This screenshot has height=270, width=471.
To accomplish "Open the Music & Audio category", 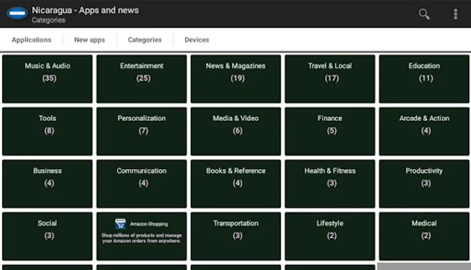I will coord(47,79).
